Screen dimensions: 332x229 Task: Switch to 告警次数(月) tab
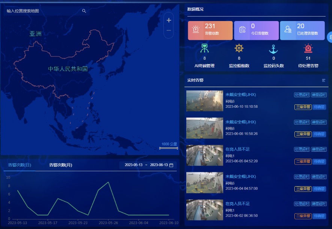[x=60, y=165]
